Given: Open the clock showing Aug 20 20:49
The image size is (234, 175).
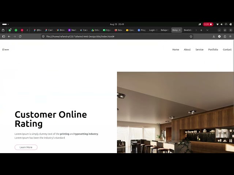Looking at the screenshot, I should (117, 24).
